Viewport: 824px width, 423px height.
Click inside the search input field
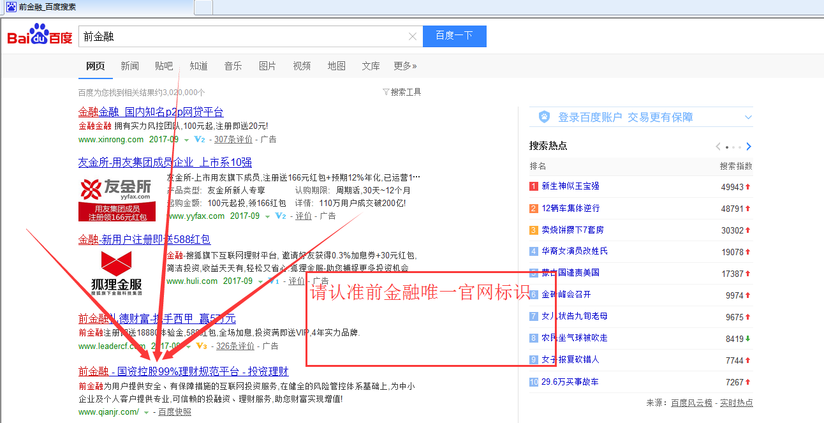click(242, 36)
